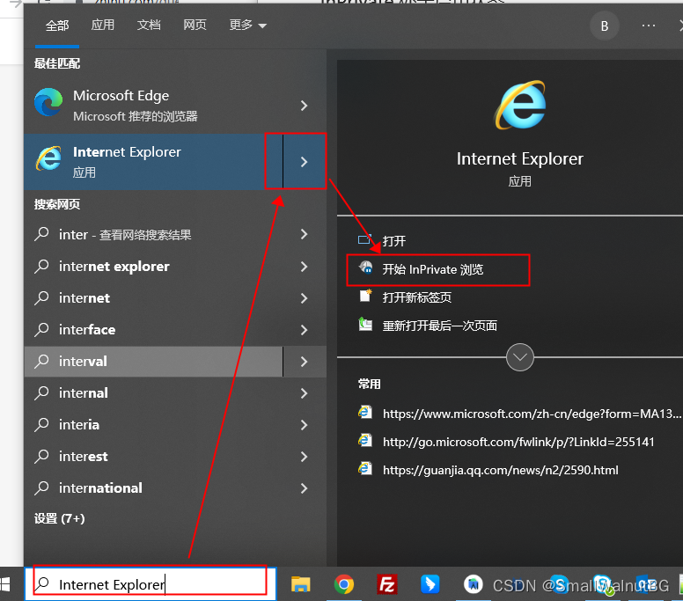The width and height of the screenshot is (683, 601).
Task: Open FileZilla from taskbar
Action: tap(387, 584)
